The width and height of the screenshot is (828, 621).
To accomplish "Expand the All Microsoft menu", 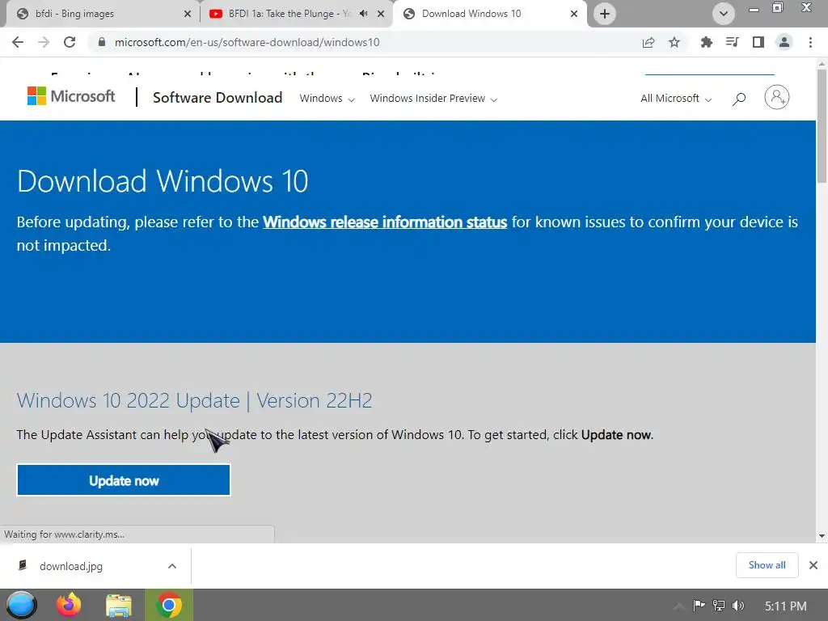I will pyautogui.click(x=676, y=98).
